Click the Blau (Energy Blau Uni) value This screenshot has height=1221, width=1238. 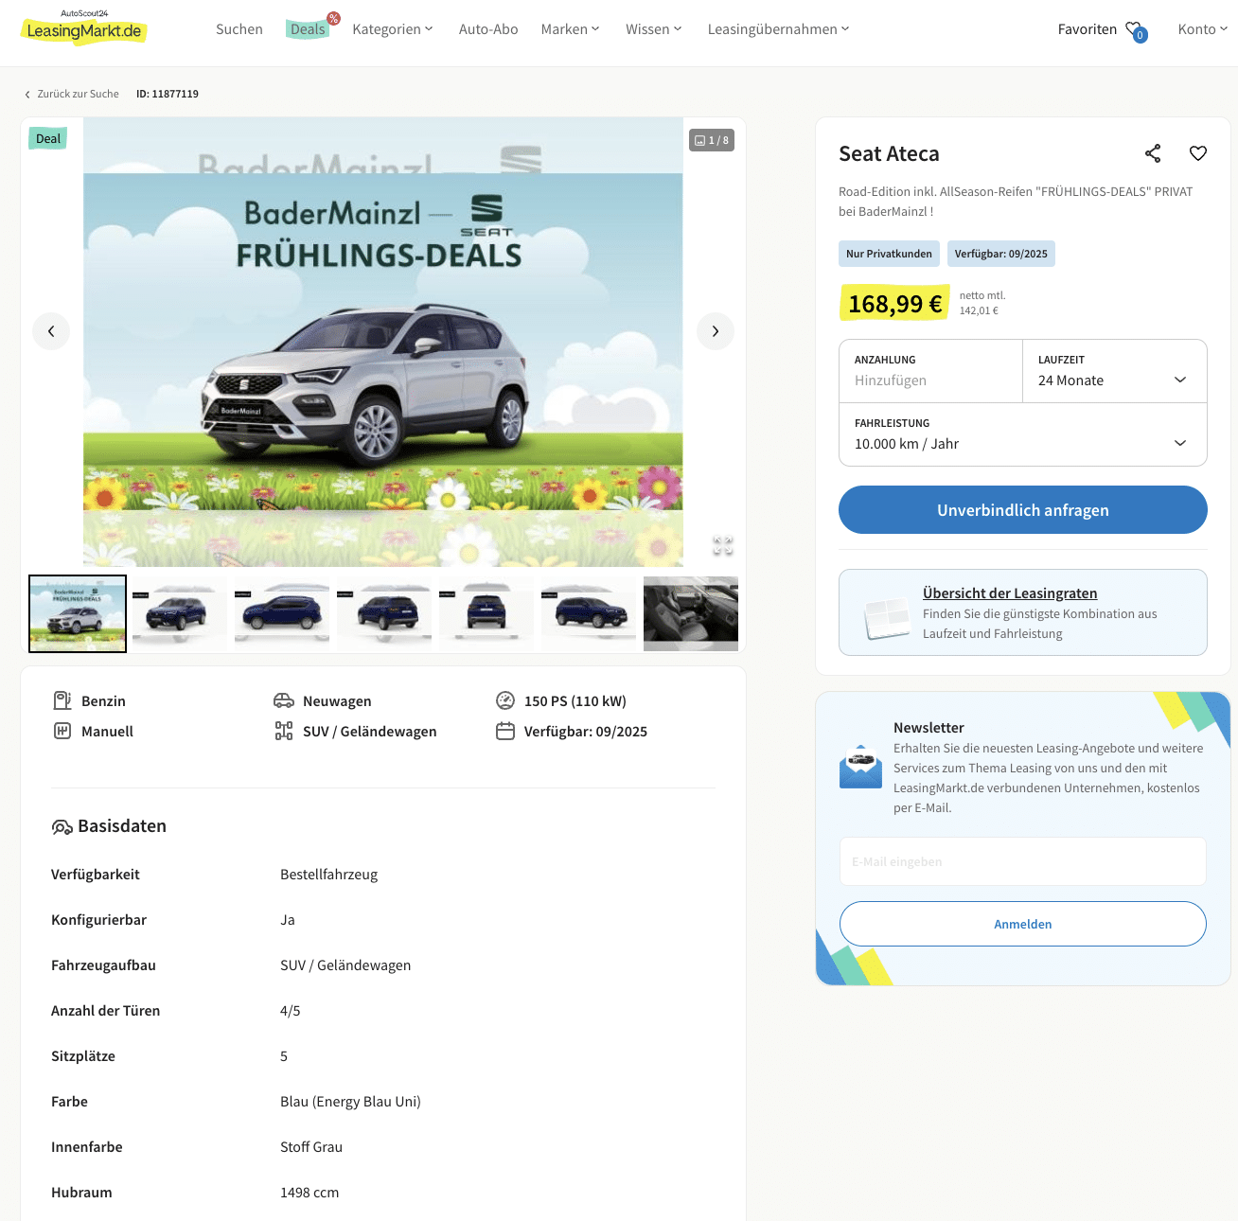tap(350, 1102)
